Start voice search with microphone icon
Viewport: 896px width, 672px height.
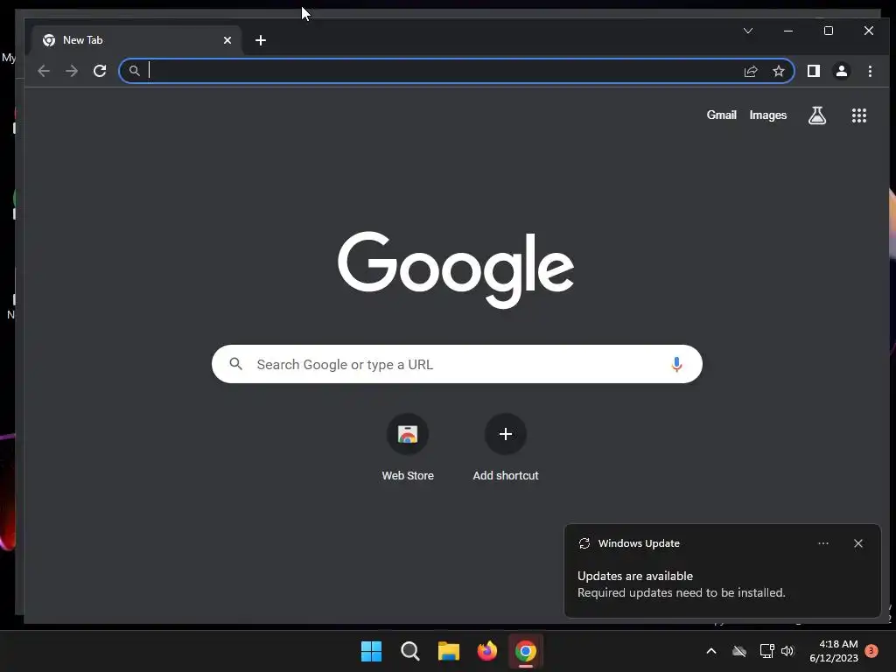tap(676, 364)
